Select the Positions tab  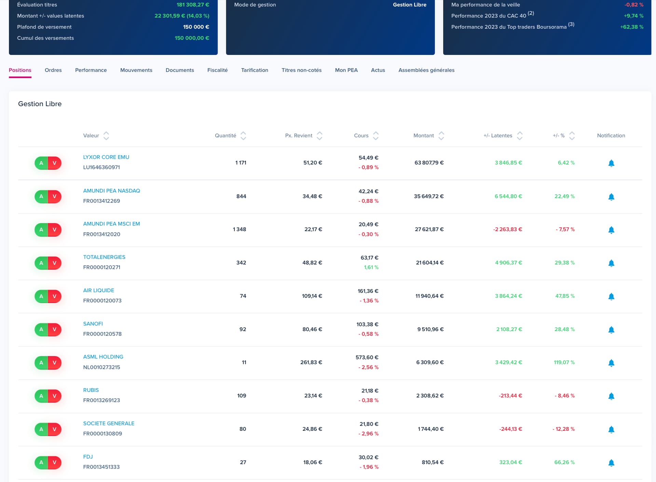[x=20, y=70]
